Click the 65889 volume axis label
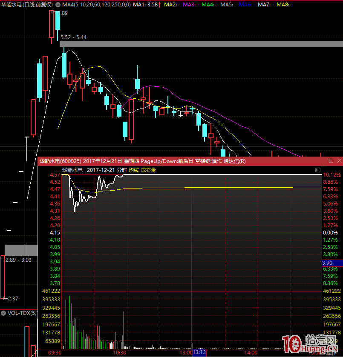The height and width of the screenshot is (357, 343). pyautogui.click(x=52, y=341)
